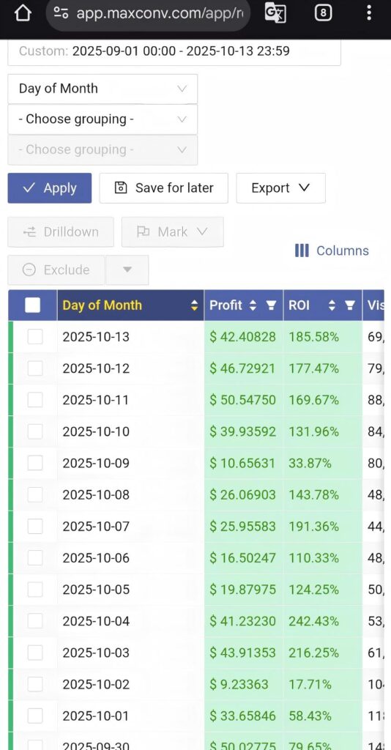Click ROI value 185.58%
This screenshot has height=750, width=391.
[x=313, y=337]
